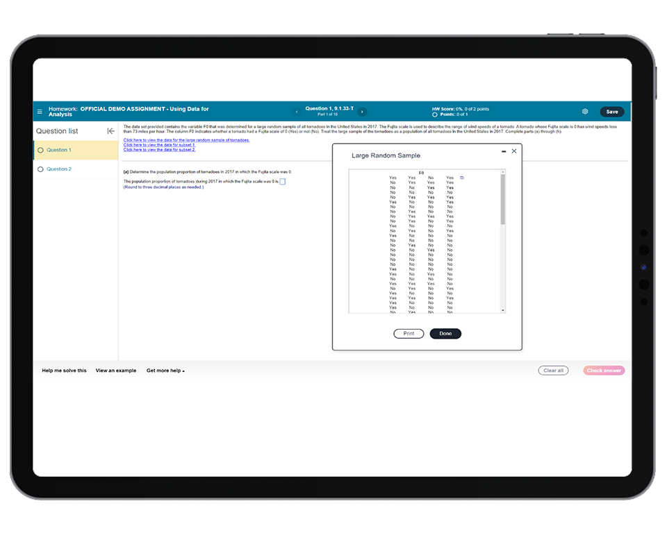667x533 pixels.
Task: Open View an example
Action: point(116,371)
